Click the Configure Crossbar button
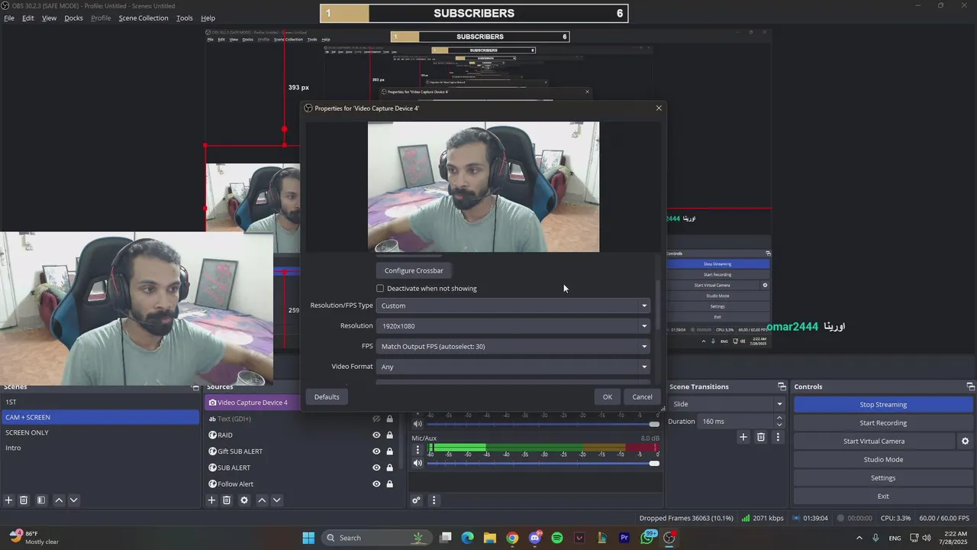977x550 pixels. [x=414, y=270]
